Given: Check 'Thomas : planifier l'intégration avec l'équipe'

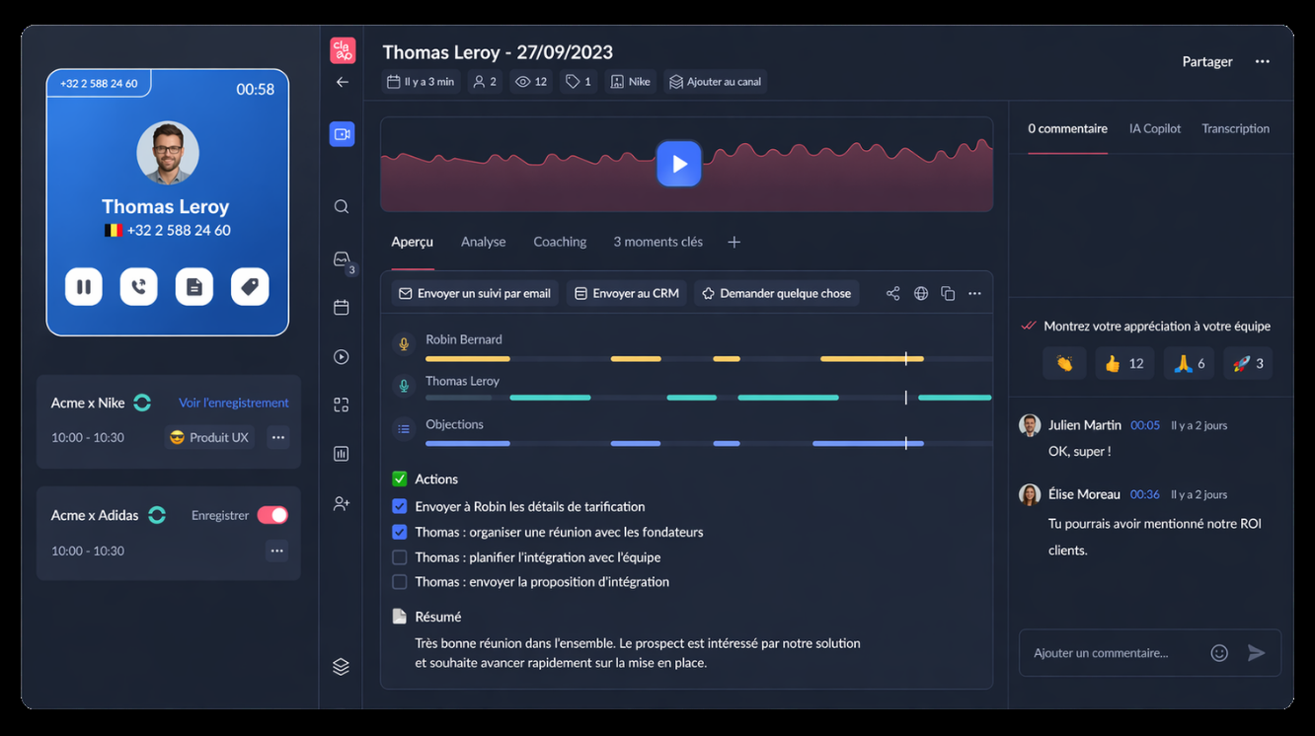Looking at the screenshot, I should 399,556.
